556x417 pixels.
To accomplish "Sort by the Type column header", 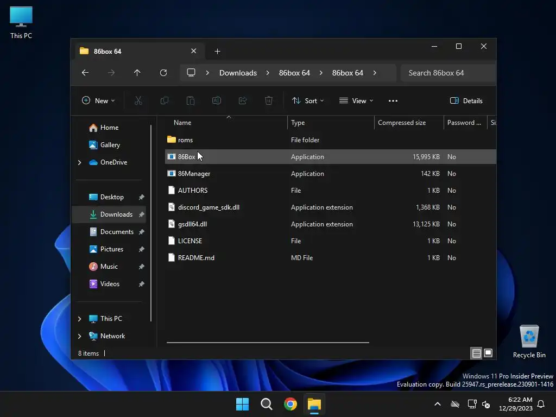I will pos(330,123).
